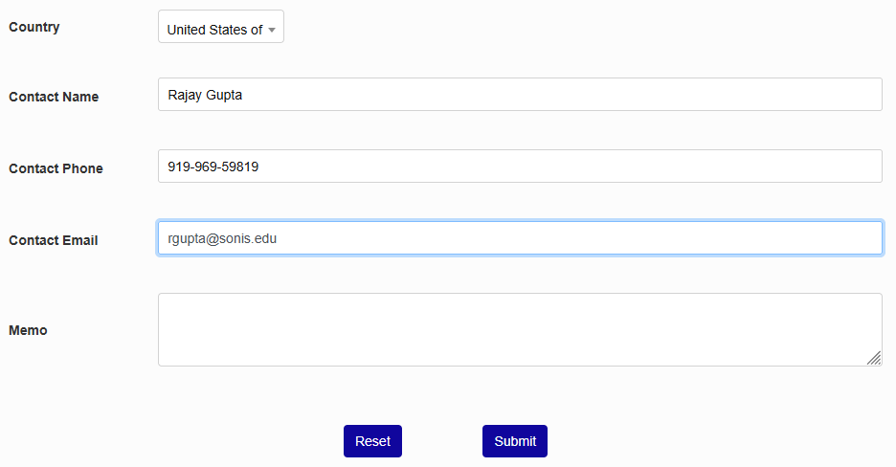Focus the Contact Name input field

point(519,95)
